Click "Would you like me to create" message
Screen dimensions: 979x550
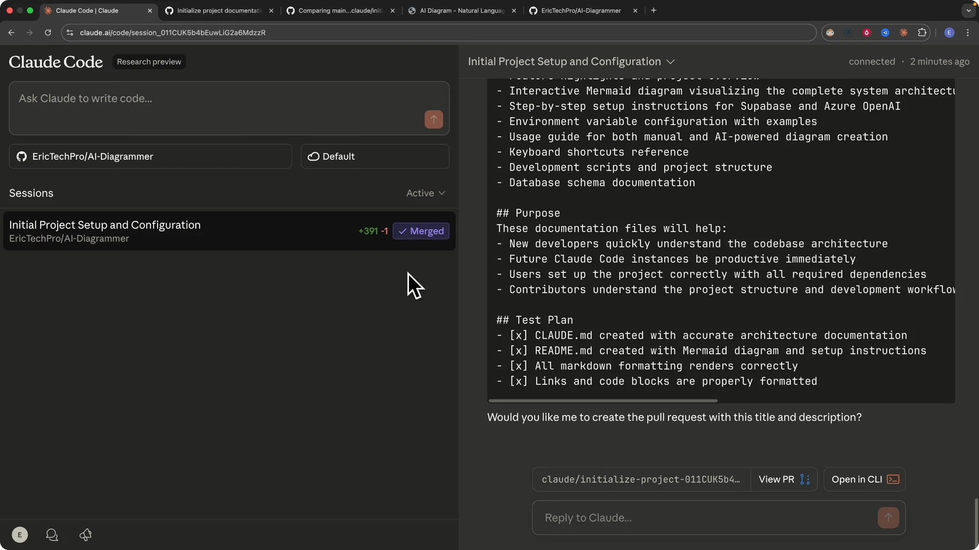tap(674, 417)
